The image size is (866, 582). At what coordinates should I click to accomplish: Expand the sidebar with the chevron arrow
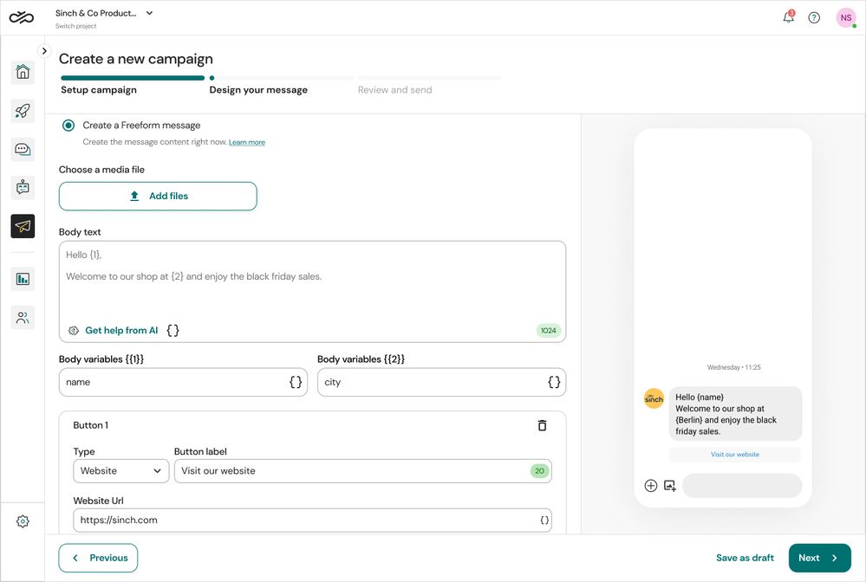[x=44, y=51]
